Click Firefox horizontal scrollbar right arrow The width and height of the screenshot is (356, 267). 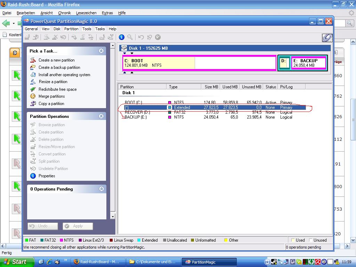coord(347,246)
